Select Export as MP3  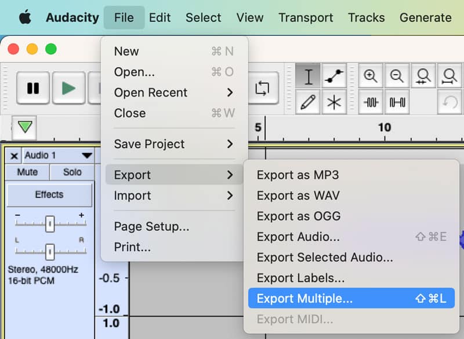[x=351, y=175]
